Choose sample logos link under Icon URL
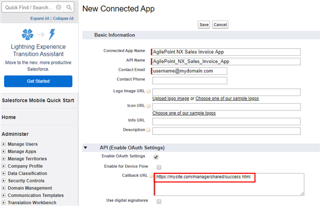 tap(184, 113)
